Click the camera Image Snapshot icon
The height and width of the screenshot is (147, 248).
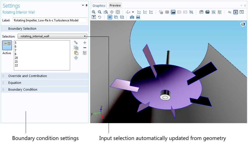pyautogui.click(x=132, y=17)
